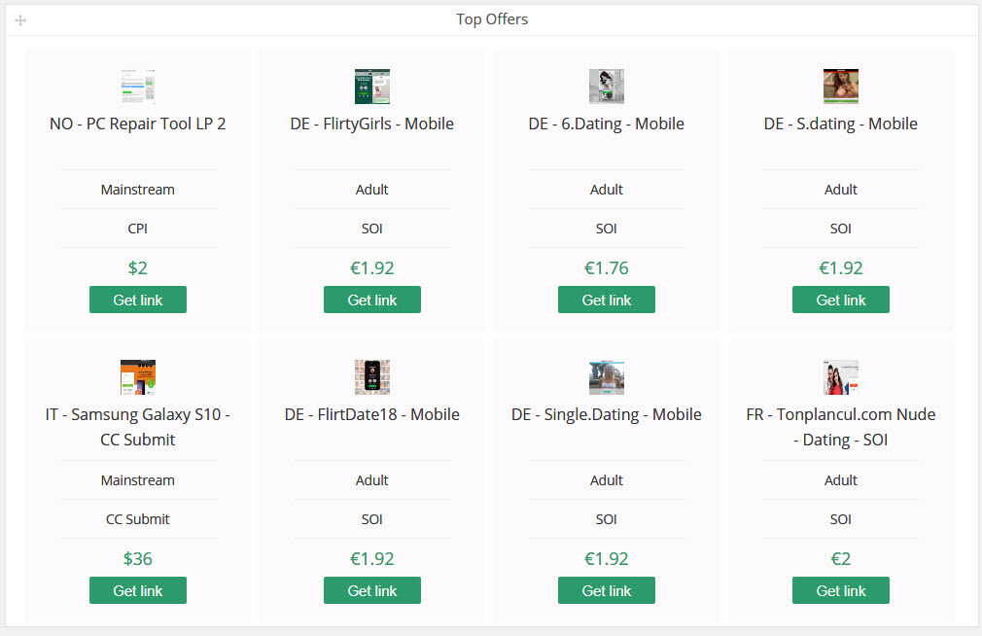Click the Top Offers panel heading

(492, 19)
